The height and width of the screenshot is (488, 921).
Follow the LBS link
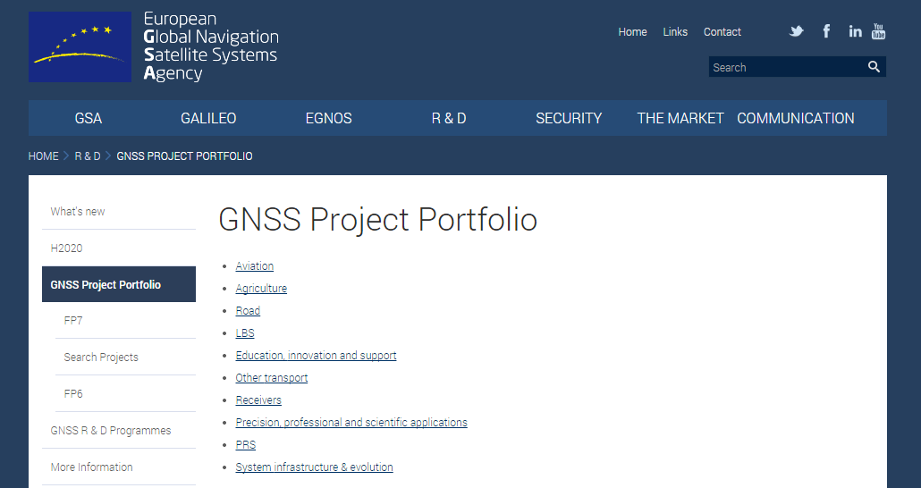tap(245, 333)
